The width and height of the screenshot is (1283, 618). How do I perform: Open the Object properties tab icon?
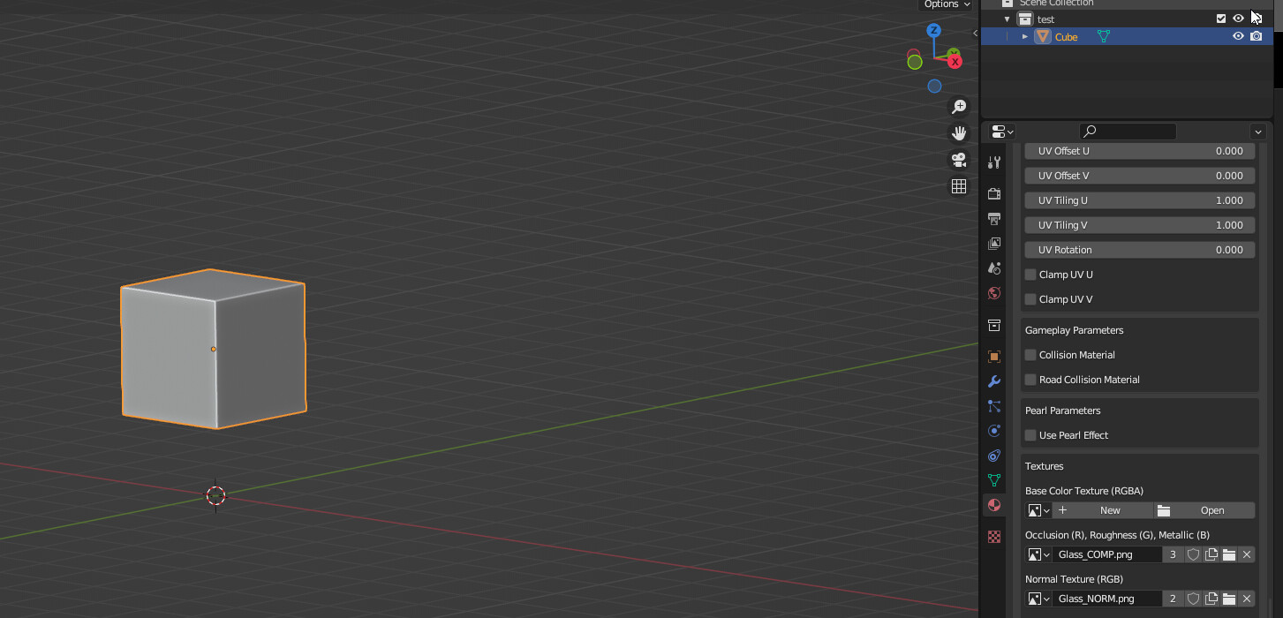(x=994, y=357)
